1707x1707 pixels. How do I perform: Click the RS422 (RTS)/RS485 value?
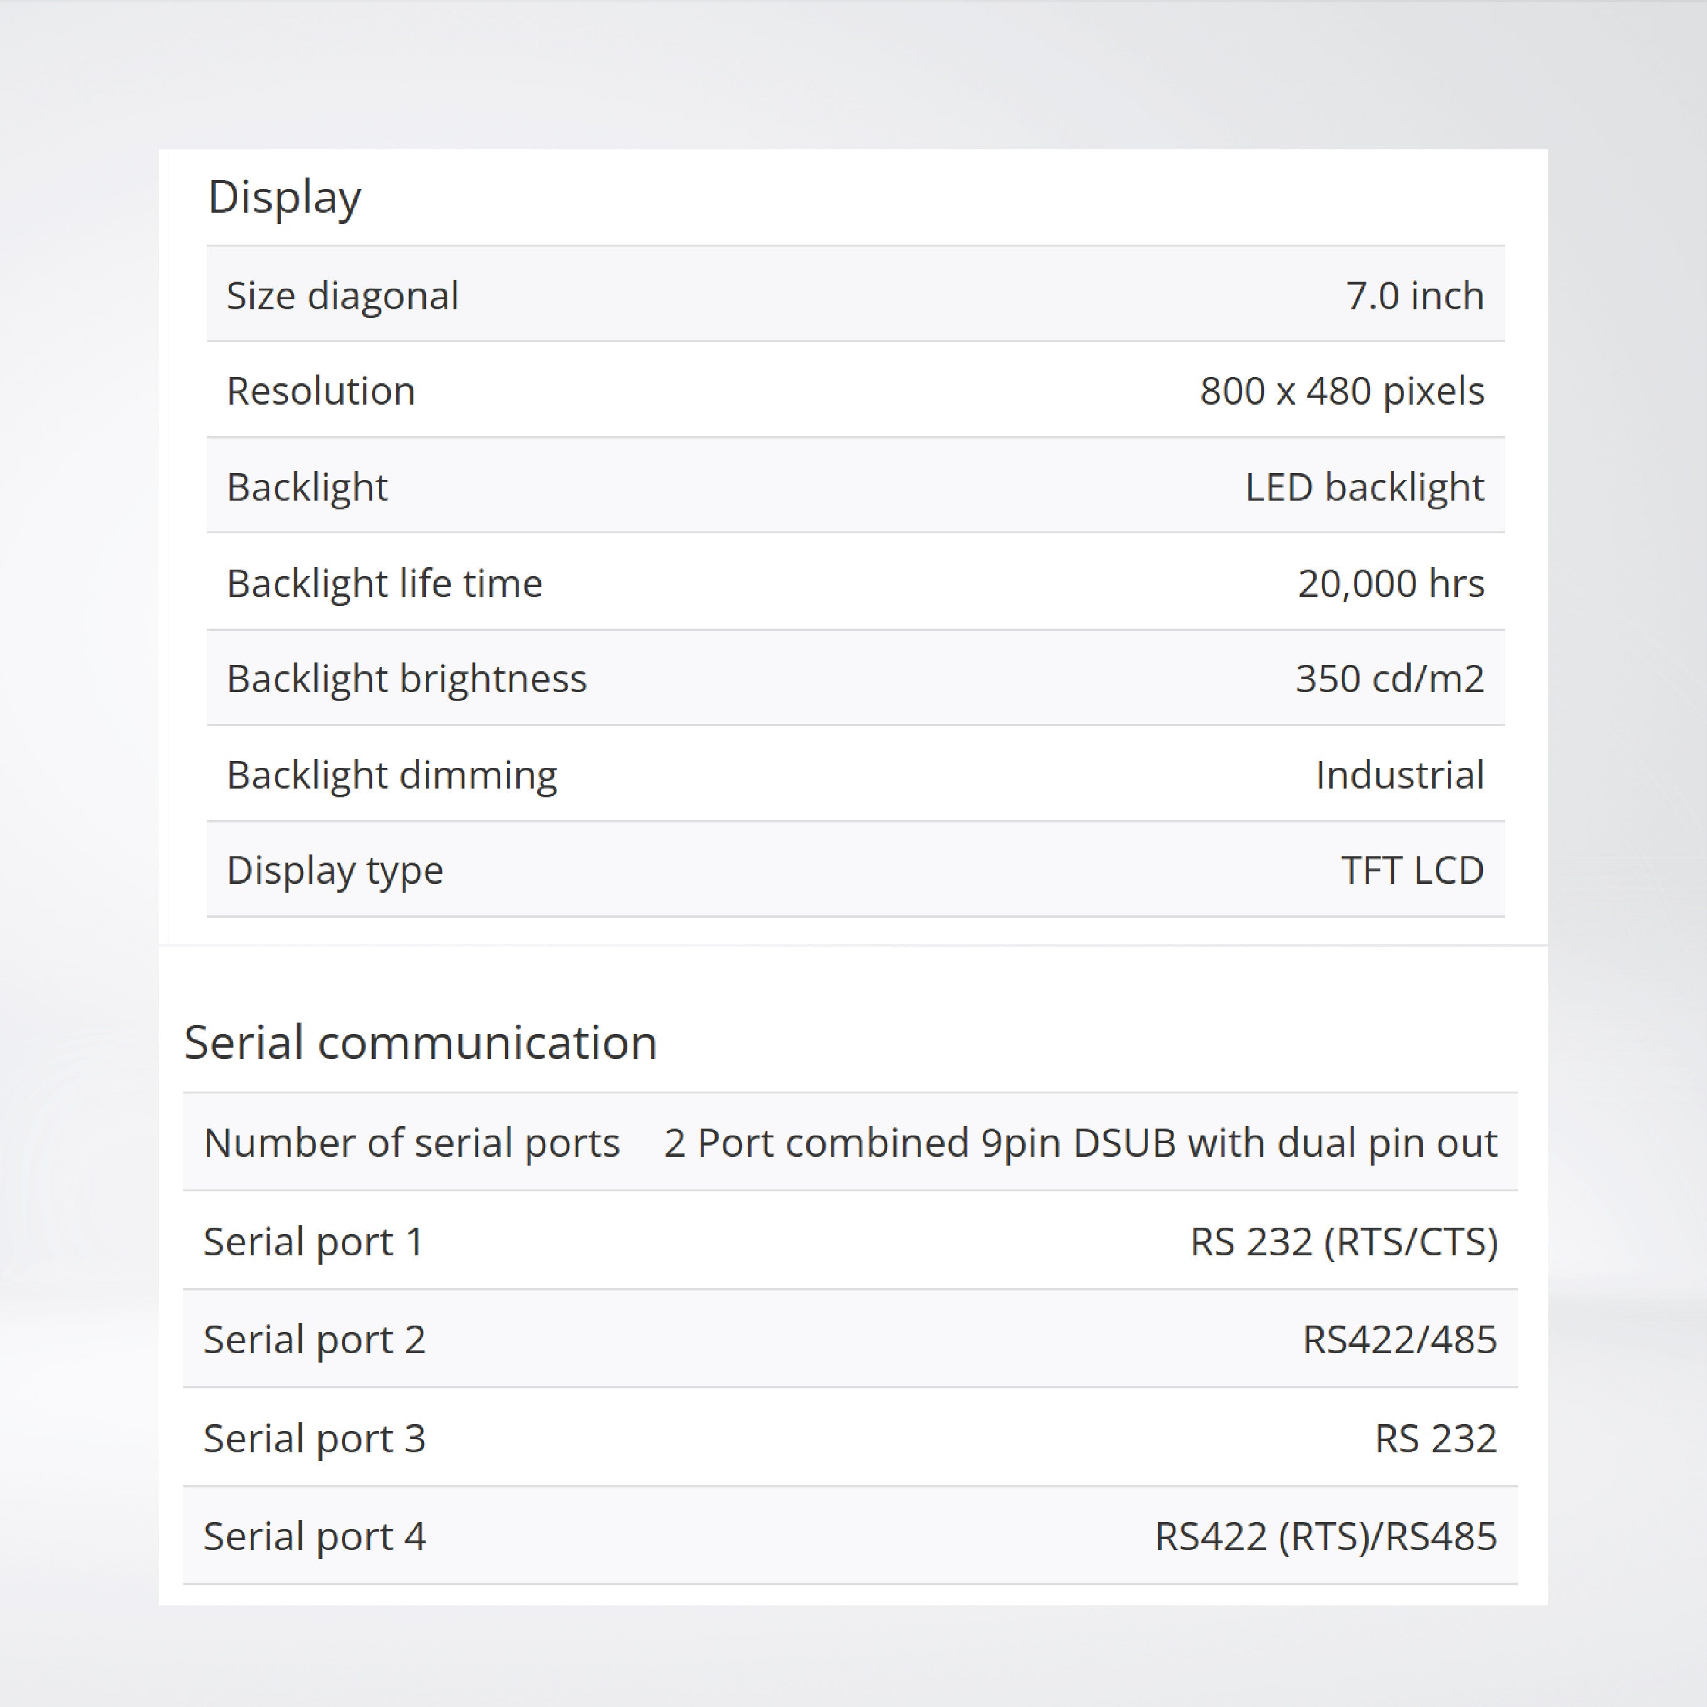(x=1324, y=1536)
